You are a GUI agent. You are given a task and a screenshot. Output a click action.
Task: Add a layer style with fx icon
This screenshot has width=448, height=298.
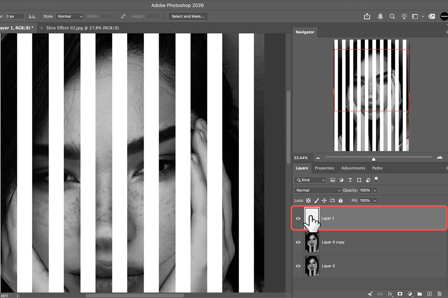pyautogui.click(x=390, y=294)
